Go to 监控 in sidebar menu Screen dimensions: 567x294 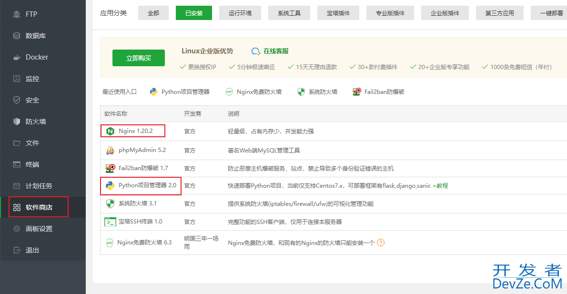[32, 79]
